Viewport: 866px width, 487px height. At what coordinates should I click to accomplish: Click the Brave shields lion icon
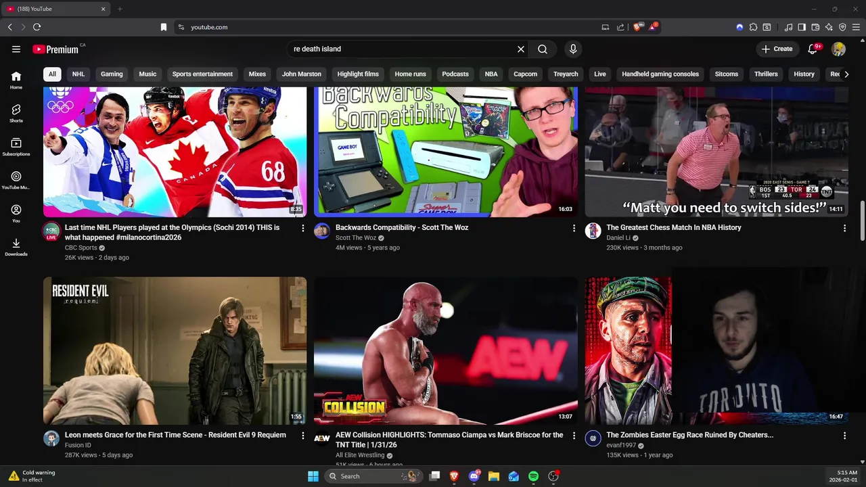click(637, 27)
